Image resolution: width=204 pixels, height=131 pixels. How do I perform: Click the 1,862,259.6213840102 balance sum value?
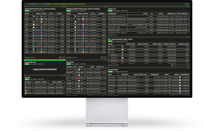(45, 70)
